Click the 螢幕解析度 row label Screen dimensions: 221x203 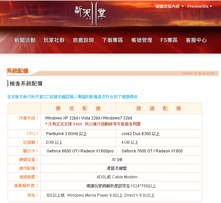tap(26, 186)
